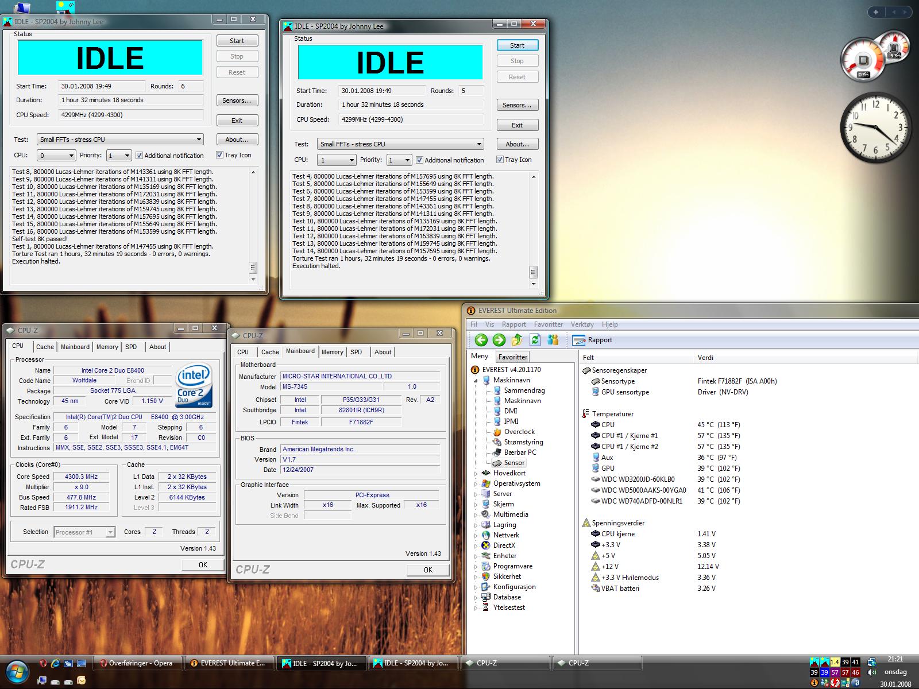This screenshot has height=689, width=919.
Task: Toggle Additional notification in left SP2004 window
Action: (169, 156)
